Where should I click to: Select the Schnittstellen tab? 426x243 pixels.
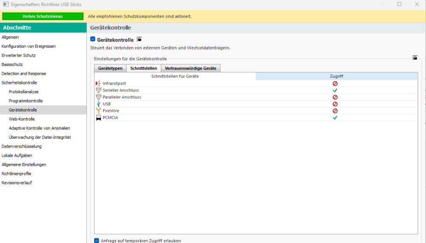pos(144,68)
